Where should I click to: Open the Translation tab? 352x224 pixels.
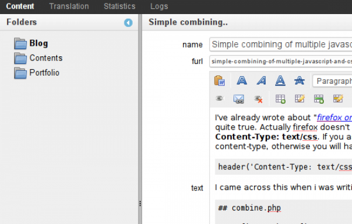click(x=69, y=6)
